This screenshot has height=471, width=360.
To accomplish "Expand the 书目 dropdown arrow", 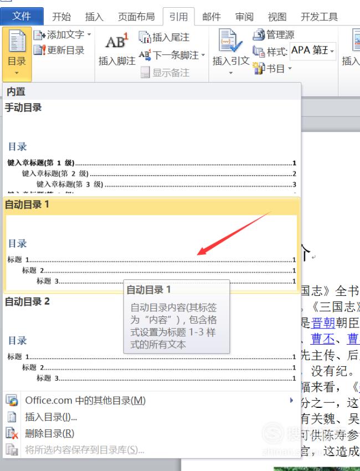I will [x=290, y=69].
